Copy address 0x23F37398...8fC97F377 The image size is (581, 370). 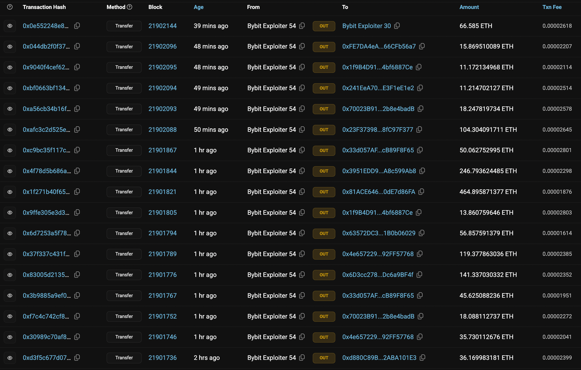tap(419, 129)
